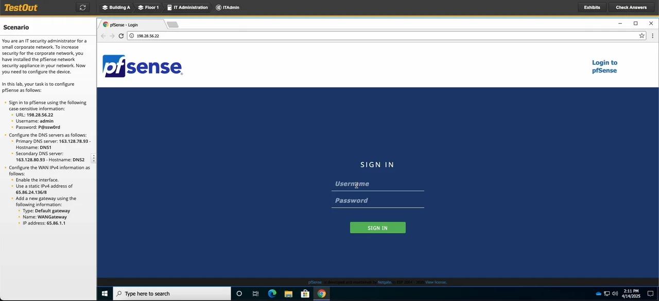Viewport: 659px width, 301px height.
Task: Click the Task View icon on the taskbar
Action: tap(255, 293)
